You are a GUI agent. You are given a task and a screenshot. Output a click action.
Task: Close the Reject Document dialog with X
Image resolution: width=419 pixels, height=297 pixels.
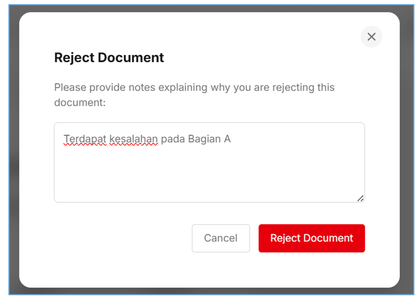pos(371,37)
